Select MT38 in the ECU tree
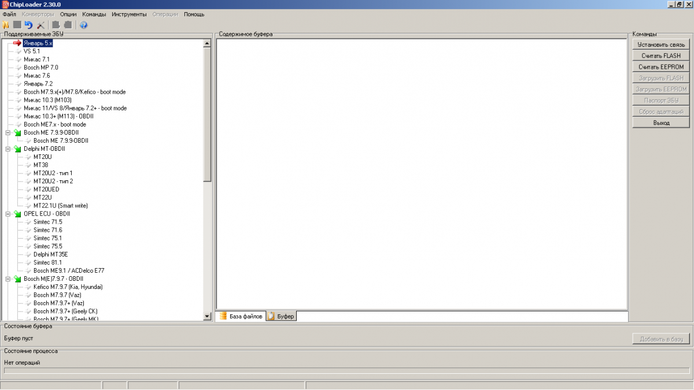The height and width of the screenshot is (390, 694). (x=40, y=165)
